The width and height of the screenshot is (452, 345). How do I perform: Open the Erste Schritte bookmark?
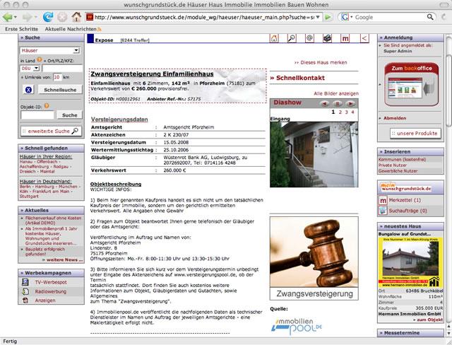(x=22, y=29)
